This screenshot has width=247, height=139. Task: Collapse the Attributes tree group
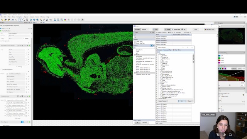[x=158, y=54]
